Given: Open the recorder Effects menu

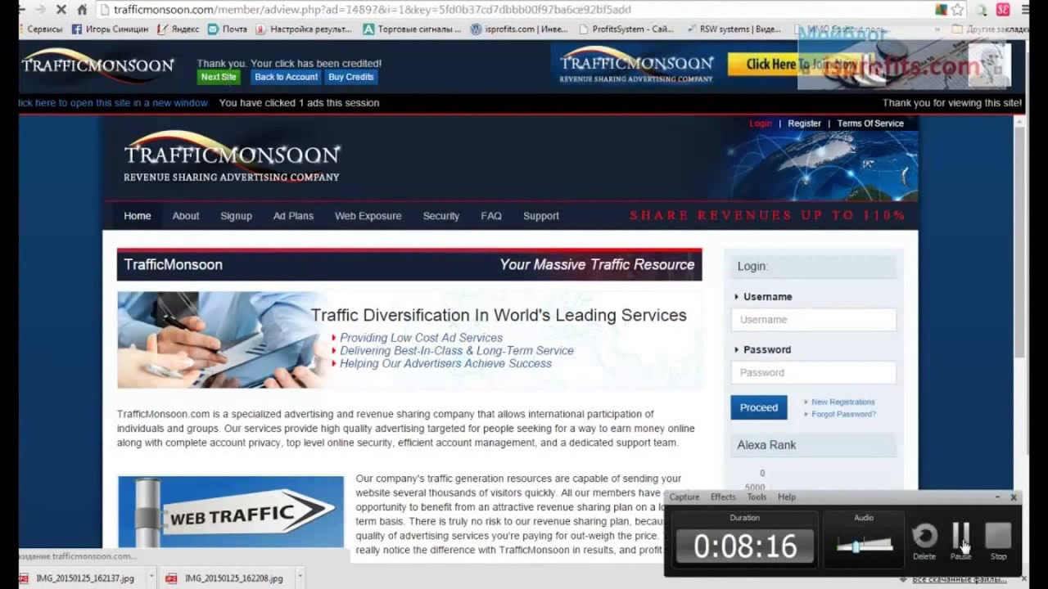Looking at the screenshot, I should [723, 497].
